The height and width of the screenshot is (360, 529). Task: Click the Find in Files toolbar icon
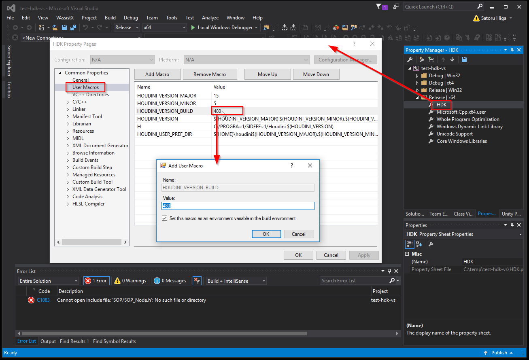(266, 28)
